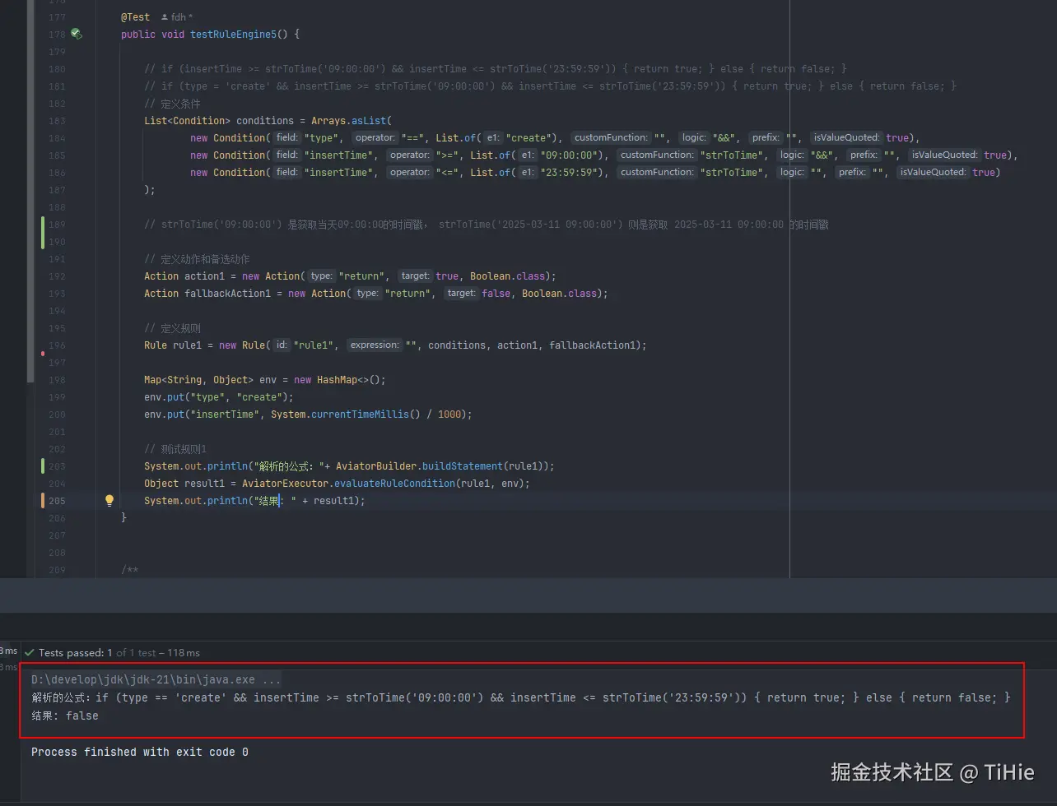
Task: Click the "customFunction:" hint on line 186
Action: pos(657,172)
